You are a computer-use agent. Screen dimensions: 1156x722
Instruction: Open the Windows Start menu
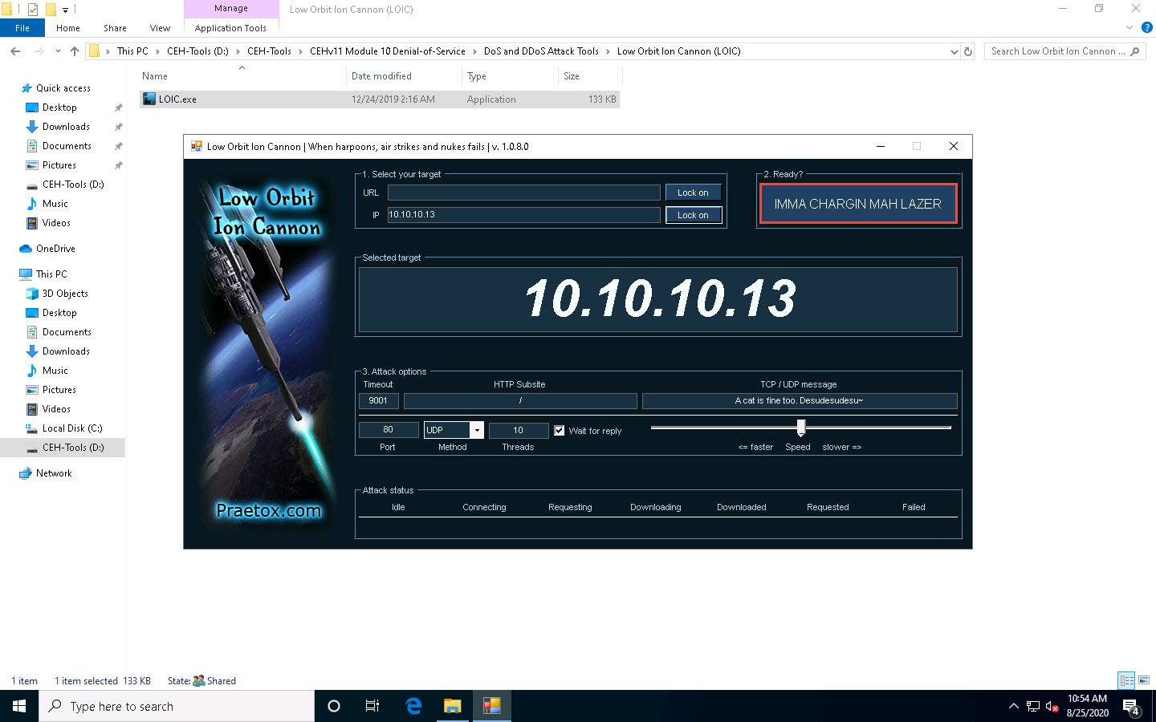pos(19,706)
